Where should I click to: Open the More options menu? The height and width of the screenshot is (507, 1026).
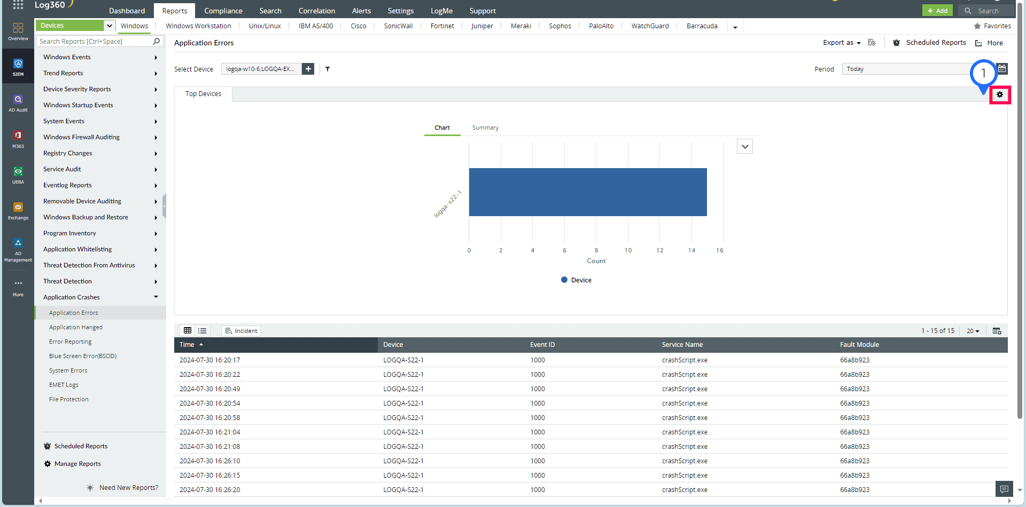tap(989, 43)
